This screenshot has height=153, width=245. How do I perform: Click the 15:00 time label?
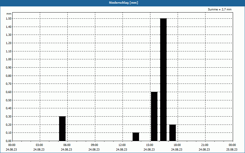(x=150, y=145)
